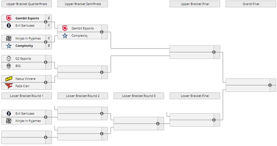Open Upper Bracket Final match info

point(214,52)
